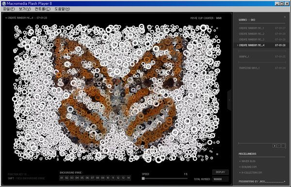Focus the TOTAL NUMBER input field

pyautogui.click(x=221, y=179)
